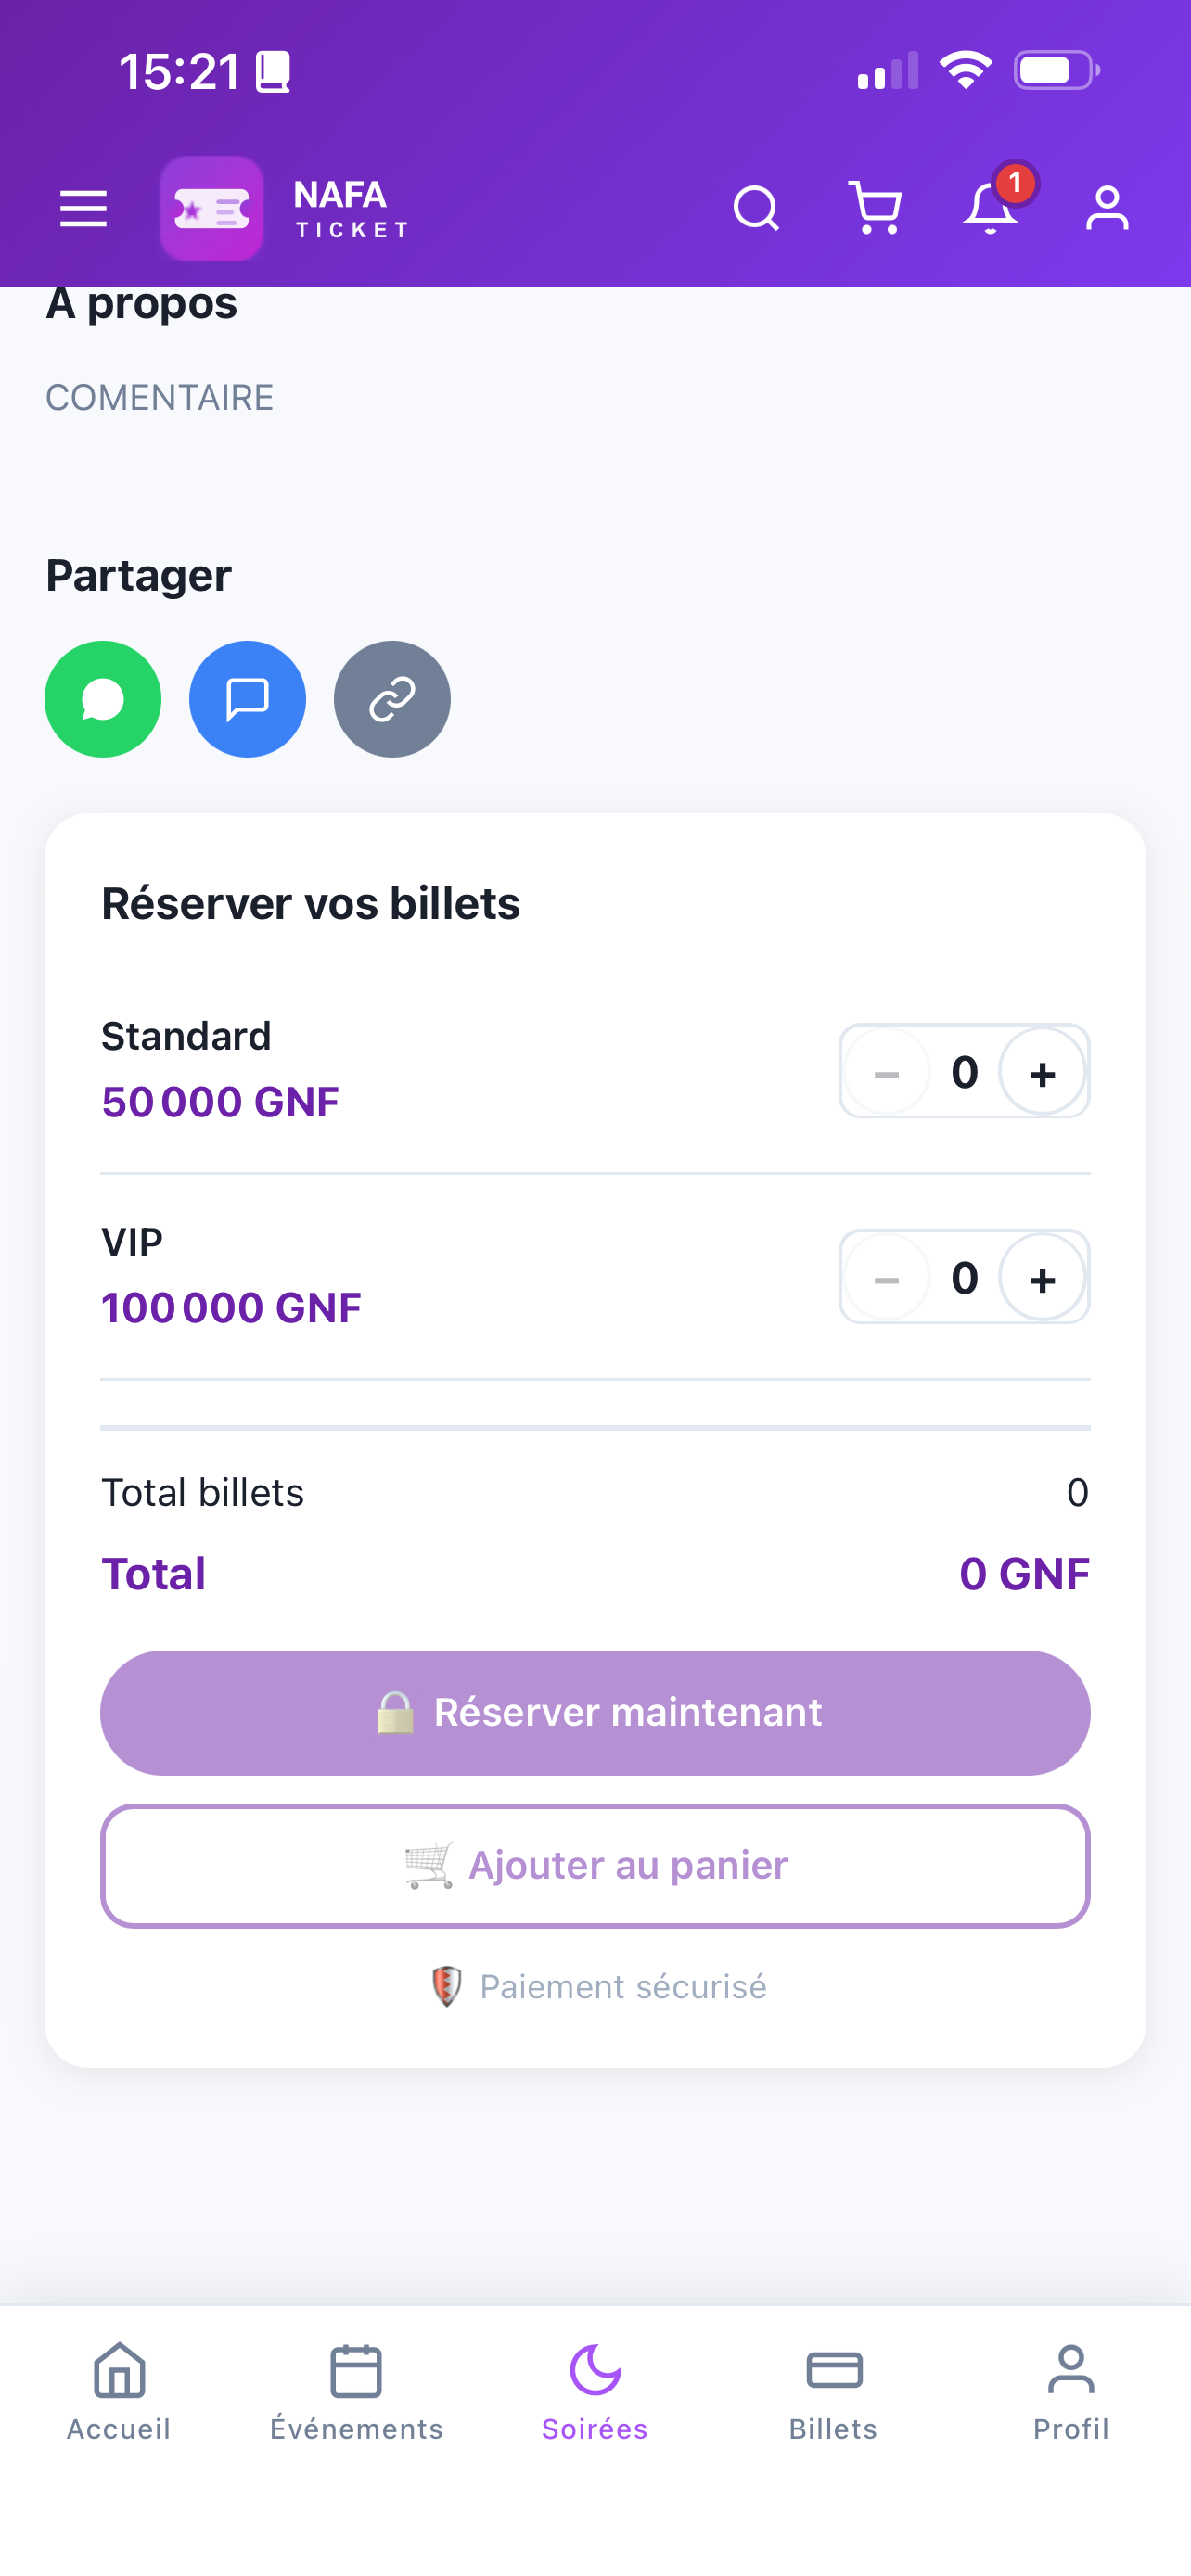Open the hamburger menu

(x=83, y=209)
